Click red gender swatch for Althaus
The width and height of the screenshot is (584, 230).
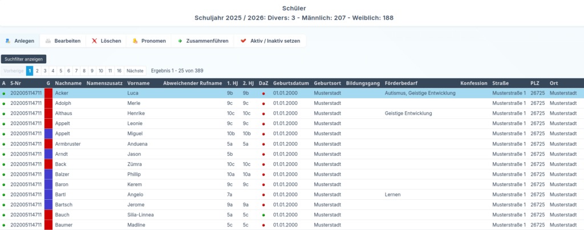click(x=48, y=114)
